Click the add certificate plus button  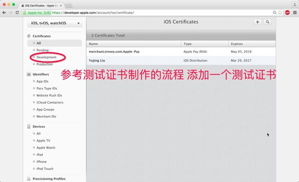tap(258, 22)
